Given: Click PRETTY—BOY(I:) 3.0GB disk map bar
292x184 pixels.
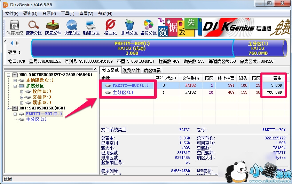Looking at the screenshot, I should pos(132,48).
